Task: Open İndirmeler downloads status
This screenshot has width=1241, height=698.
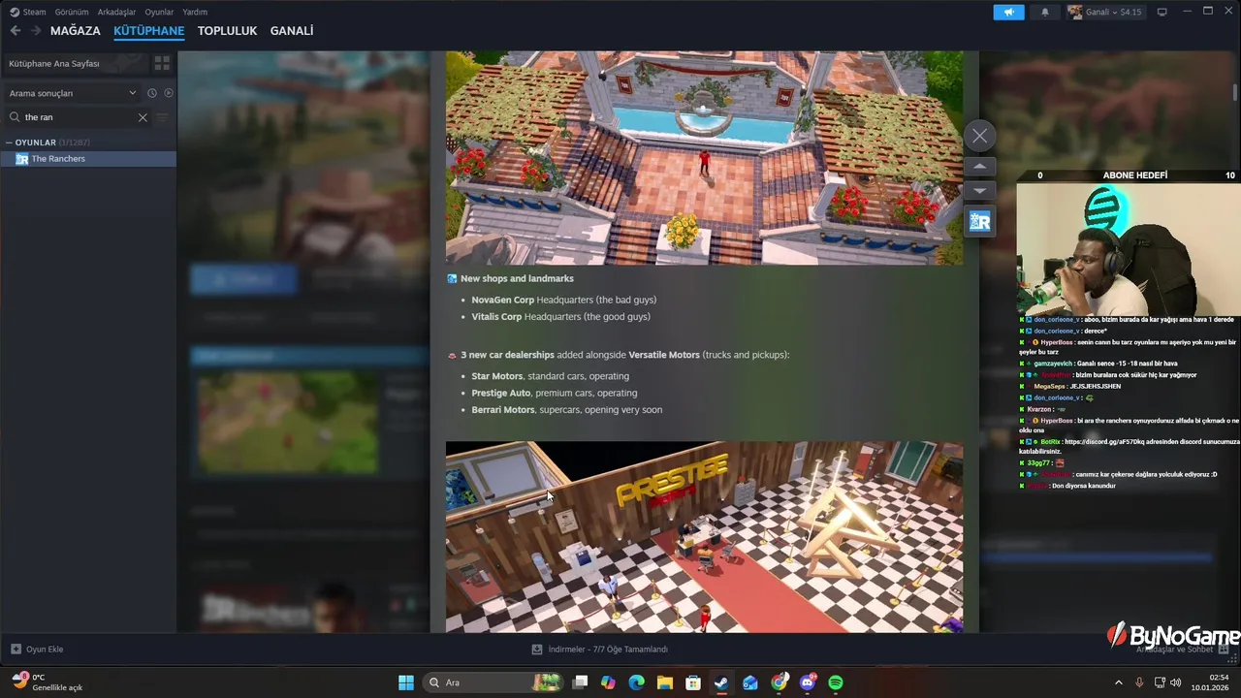Action: [600, 650]
